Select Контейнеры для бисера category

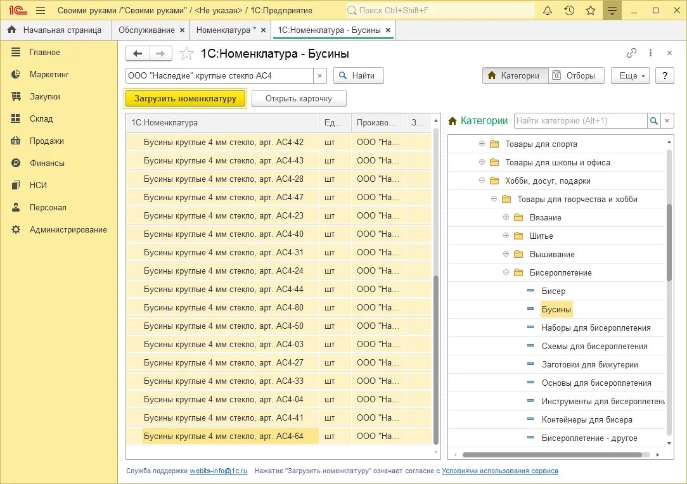point(587,419)
